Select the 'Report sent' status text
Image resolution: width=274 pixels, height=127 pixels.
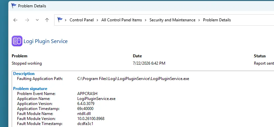coord(264,63)
